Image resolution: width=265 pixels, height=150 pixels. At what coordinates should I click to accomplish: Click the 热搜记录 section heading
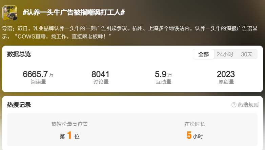[x=19, y=105]
